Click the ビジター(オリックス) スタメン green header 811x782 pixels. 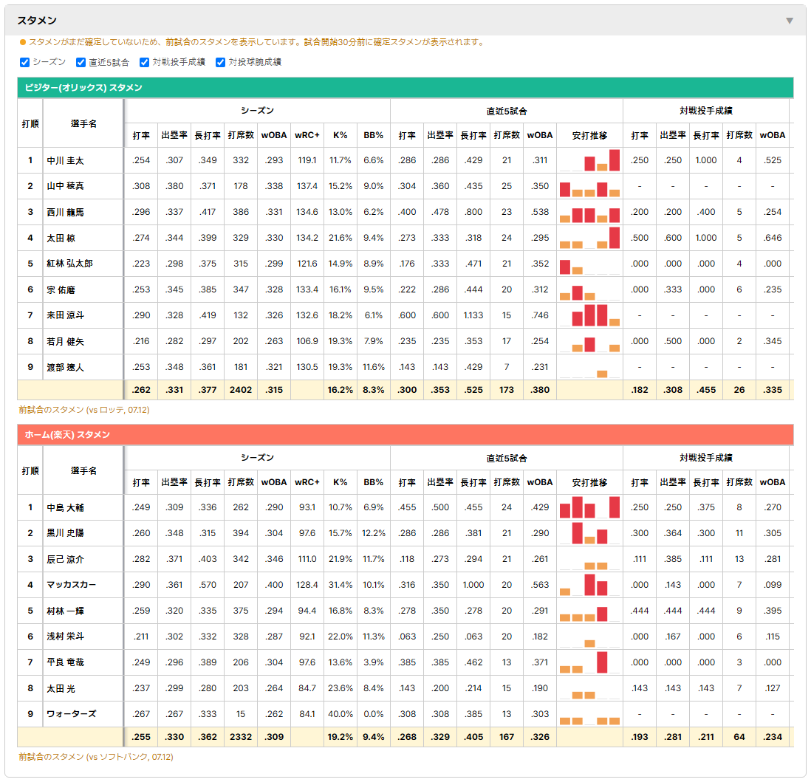405,88
